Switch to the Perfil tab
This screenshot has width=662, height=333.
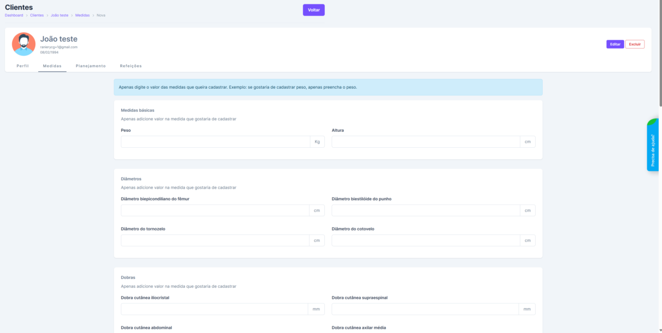coord(23,66)
